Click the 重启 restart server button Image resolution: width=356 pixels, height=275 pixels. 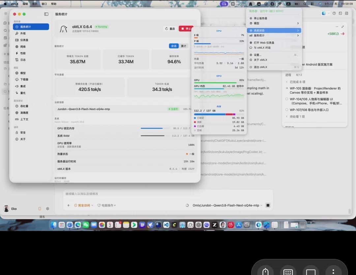point(170,29)
